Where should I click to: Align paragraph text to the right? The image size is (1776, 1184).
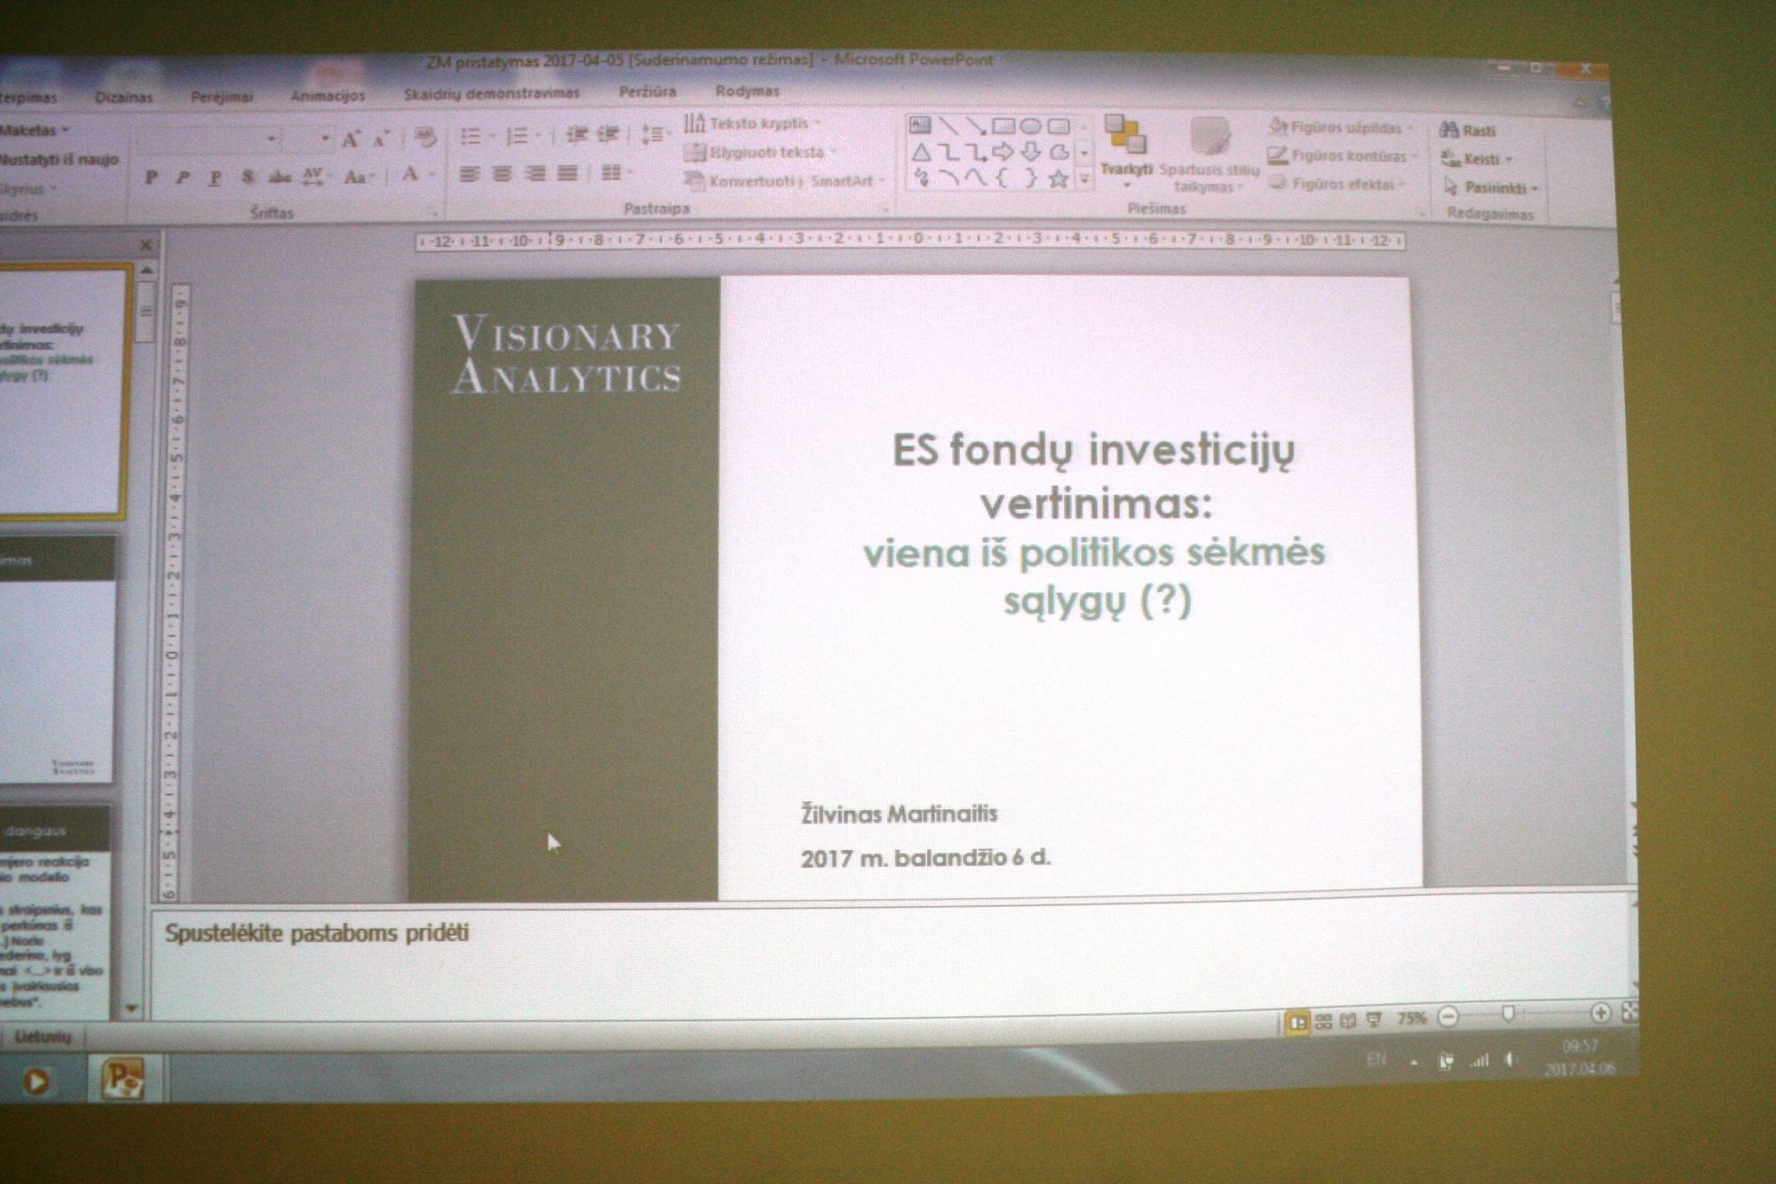coord(535,174)
